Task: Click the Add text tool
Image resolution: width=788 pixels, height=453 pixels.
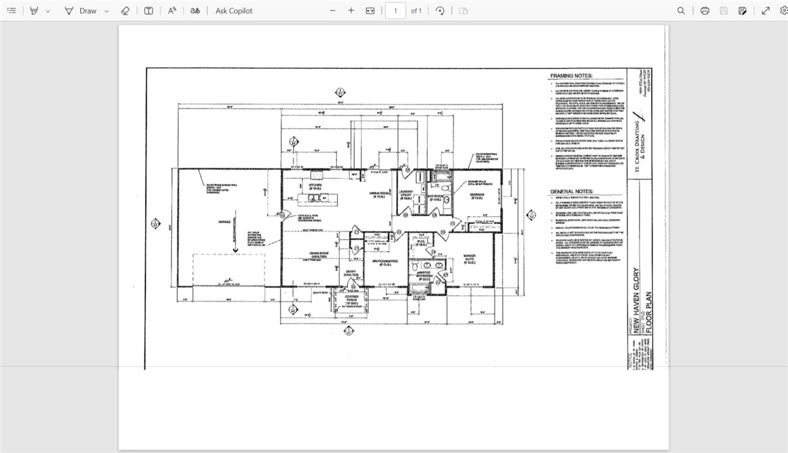Action: point(148,11)
